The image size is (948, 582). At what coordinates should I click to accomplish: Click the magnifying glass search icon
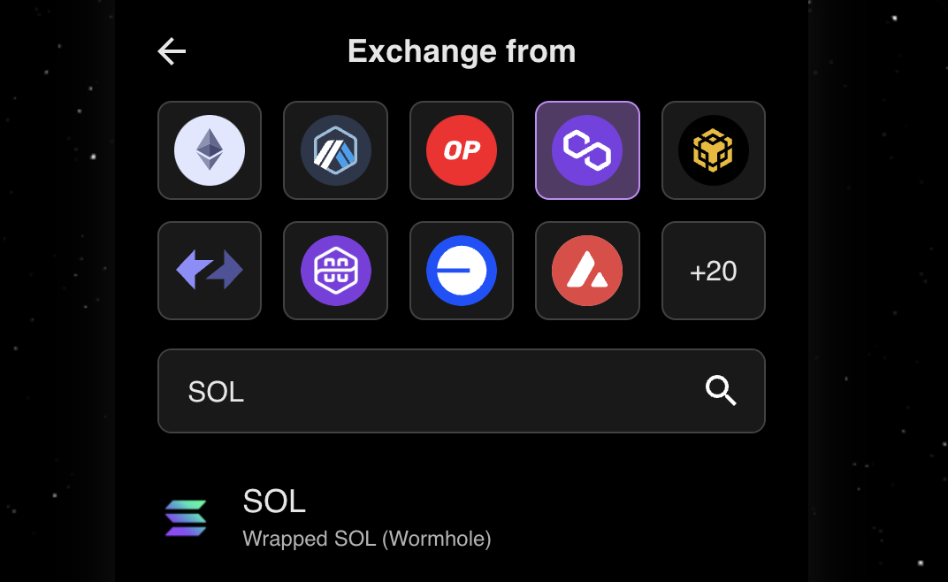coord(721,391)
